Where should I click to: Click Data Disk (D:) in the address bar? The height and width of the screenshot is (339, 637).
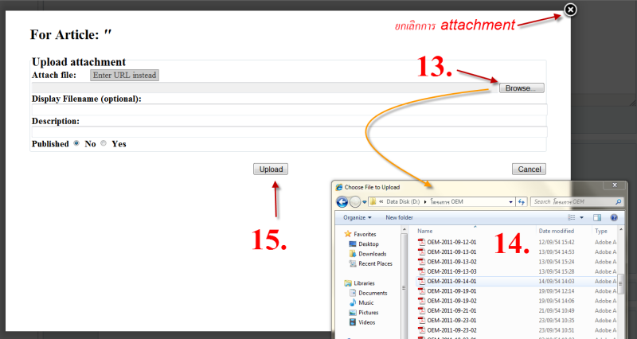click(403, 202)
